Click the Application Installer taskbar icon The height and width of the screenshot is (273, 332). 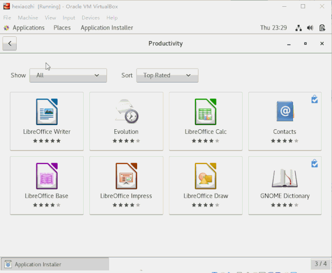click(8, 264)
